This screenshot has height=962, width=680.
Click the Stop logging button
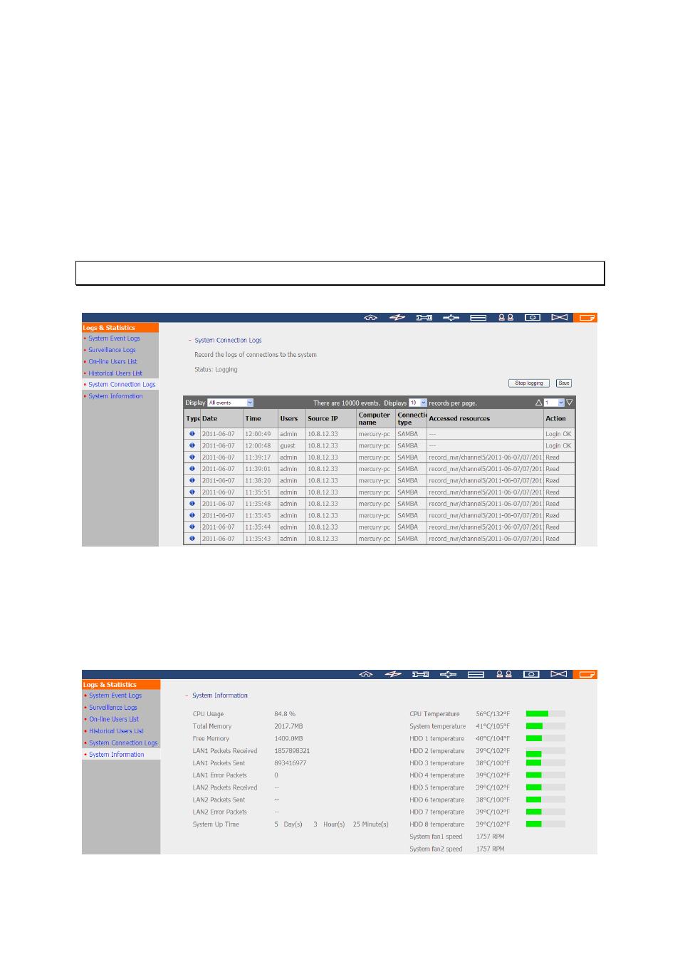pos(529,383)
